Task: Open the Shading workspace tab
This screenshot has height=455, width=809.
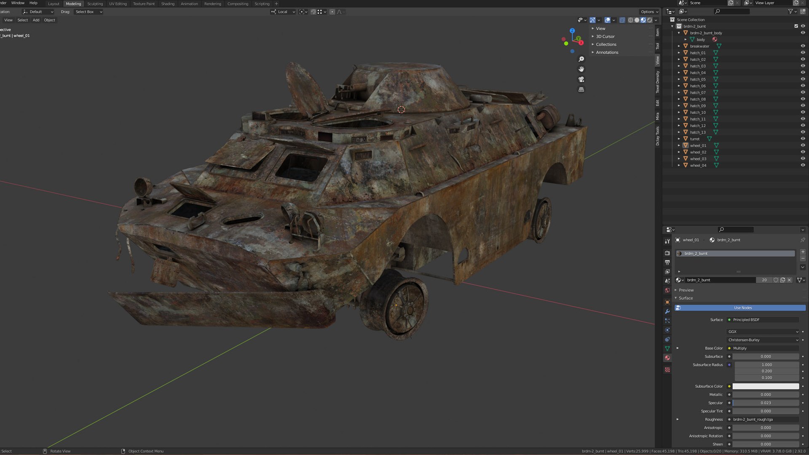Action: point(168,4)
